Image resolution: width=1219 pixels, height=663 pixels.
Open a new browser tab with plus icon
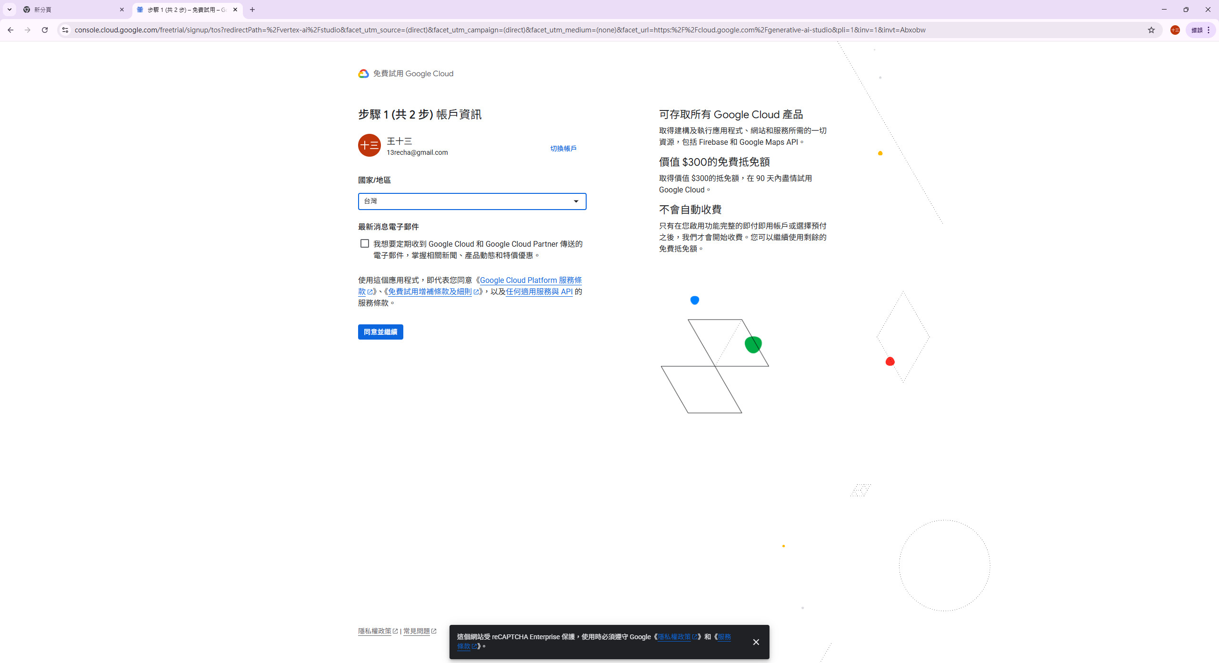tap(252, 10)
